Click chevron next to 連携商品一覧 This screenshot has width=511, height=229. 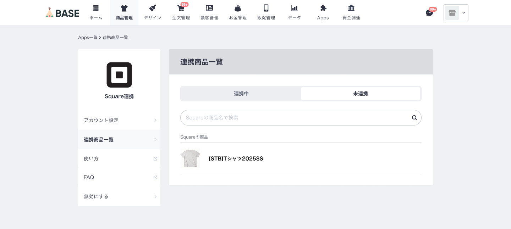click(155, 139)
